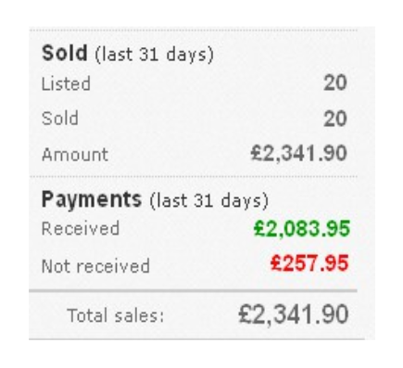Select the Received payments label

[x=81, y=229]
